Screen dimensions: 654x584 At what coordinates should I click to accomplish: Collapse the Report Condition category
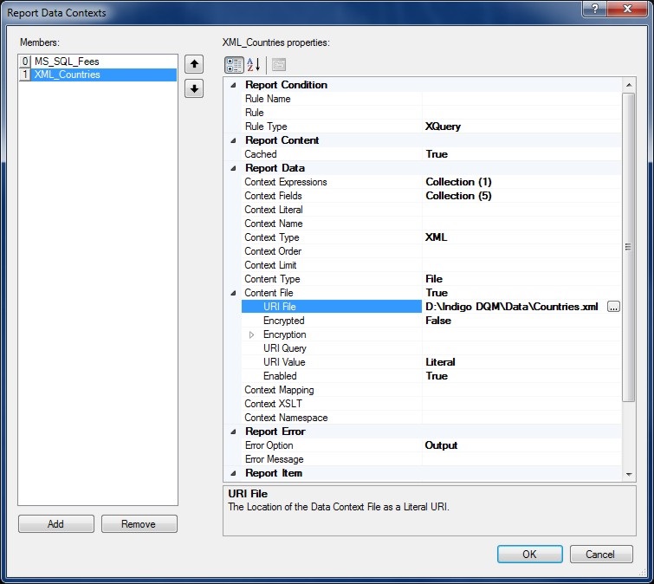point(232,85)
